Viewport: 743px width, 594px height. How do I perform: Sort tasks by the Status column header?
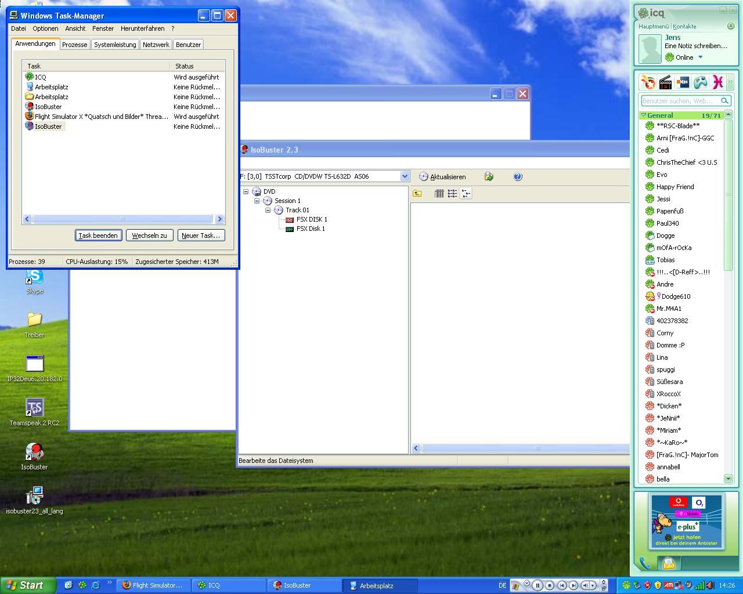tap(197, 66)
